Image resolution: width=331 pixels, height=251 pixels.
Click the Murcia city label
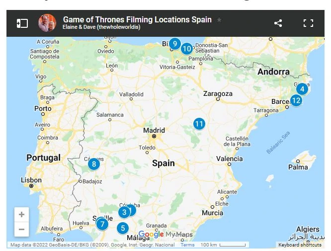click(x=212, y=213)
